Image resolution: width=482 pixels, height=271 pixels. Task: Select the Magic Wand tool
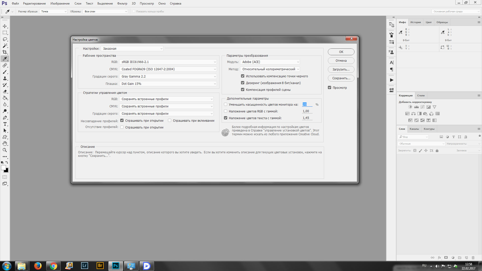[x=5, y=46]
